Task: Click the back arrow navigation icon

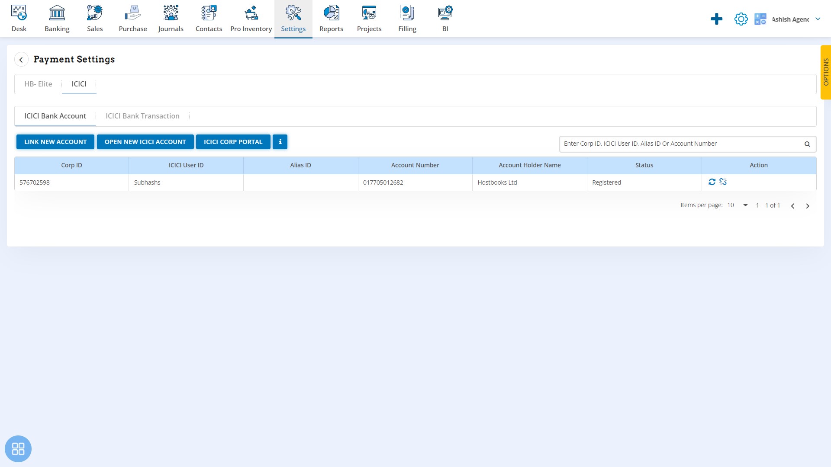Action: [x=21, y=59]
